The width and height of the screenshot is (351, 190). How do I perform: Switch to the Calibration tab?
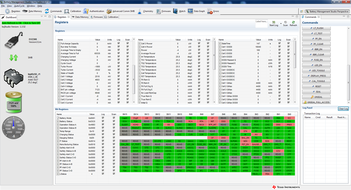[x=111, y=17]
